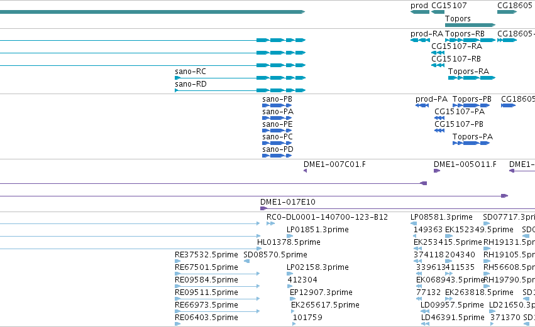
Task: Click the CG15107-PA protein label
Action: click(460, 112)
